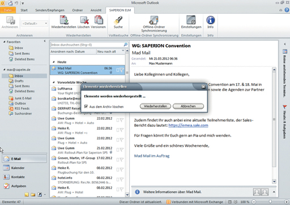Open the Senden/Empfangen tab
The image size is (290, 205).
pos(50,10)
